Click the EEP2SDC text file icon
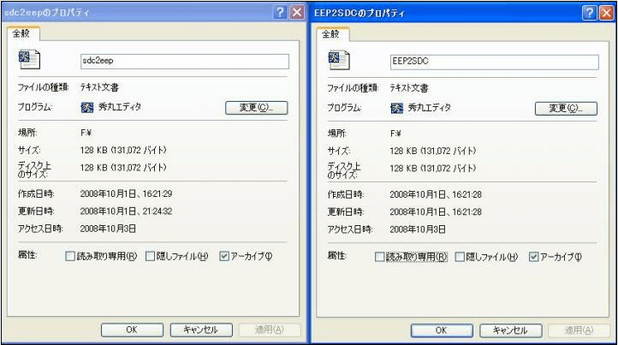 click(339, 60)
